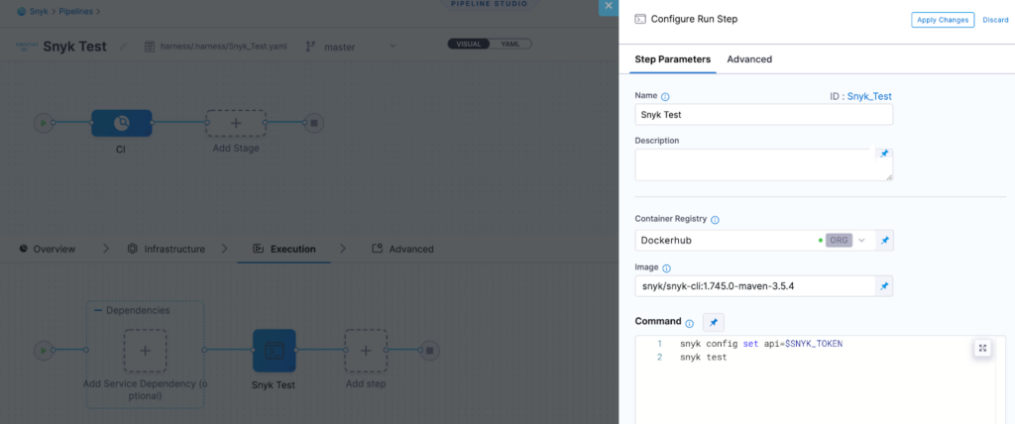
Task: Edit pipeline name with pencil icon
Action: coord(123,47)
